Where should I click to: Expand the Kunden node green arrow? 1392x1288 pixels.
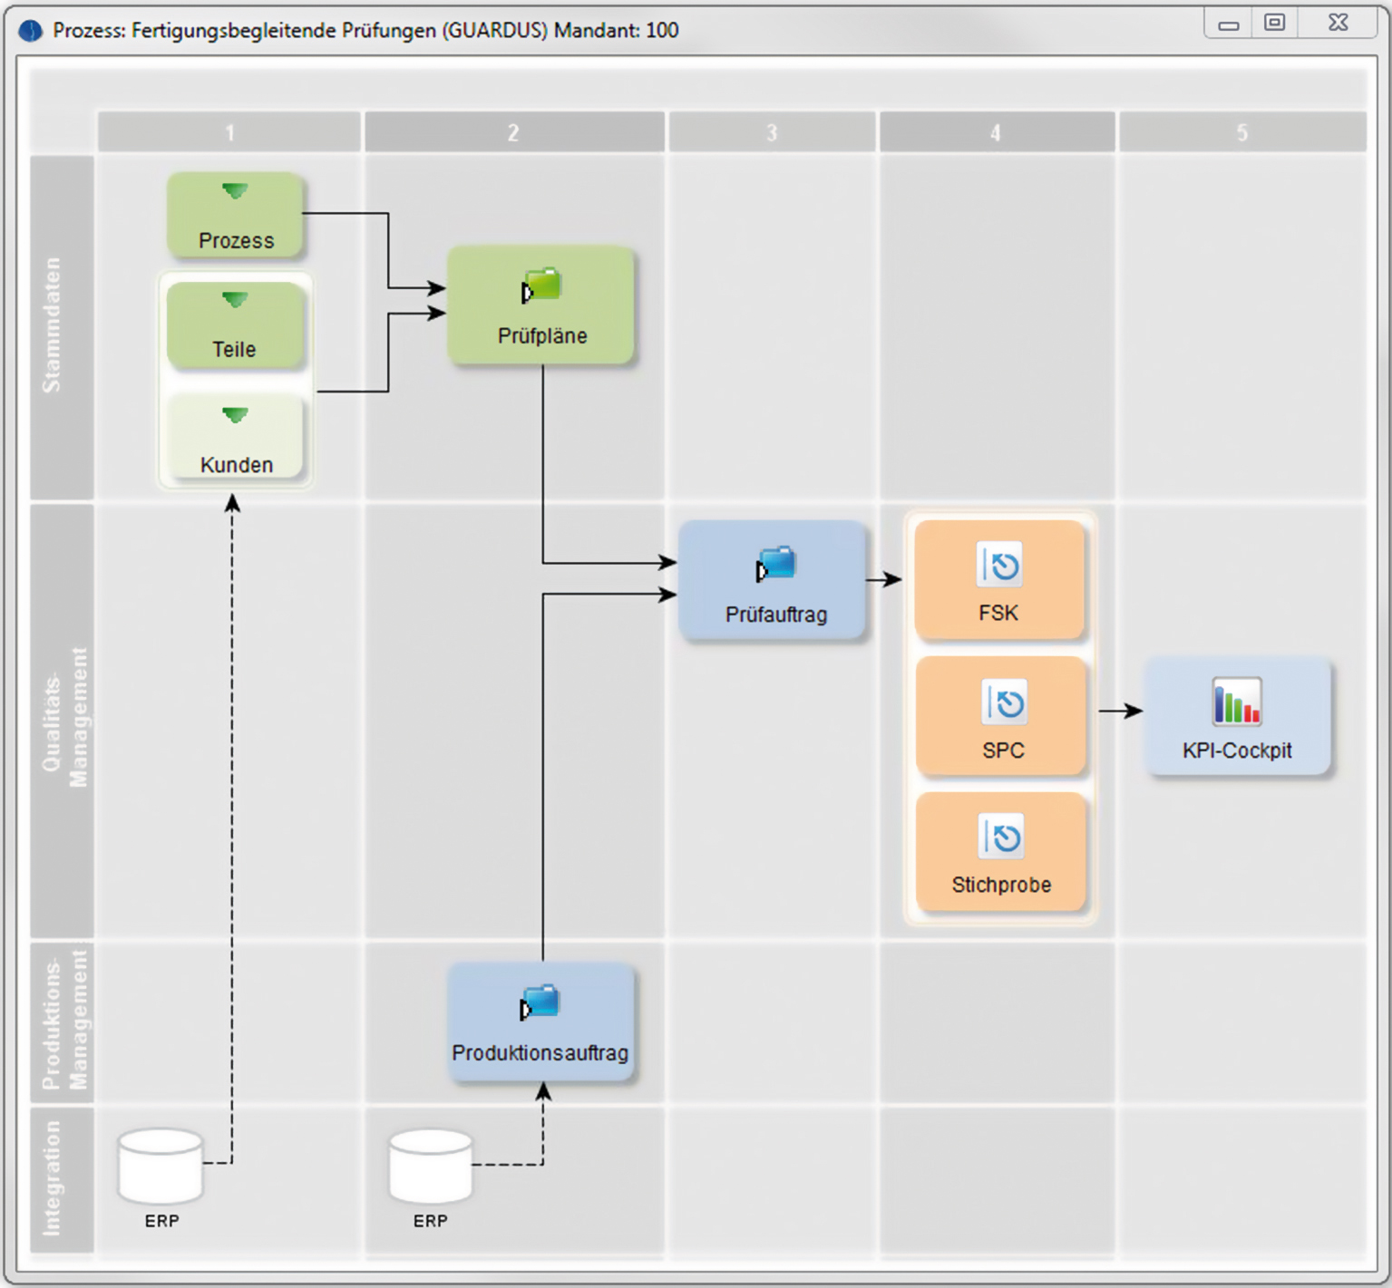click(235, 415)
